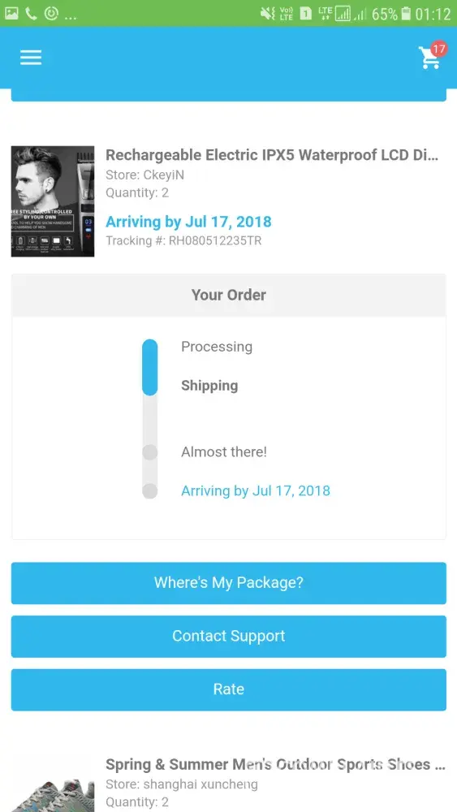The image size is (457, 812).
Task: Open Rechargeable Electric IPX5 Waterproof product title
Action: [x=272, y=155]
